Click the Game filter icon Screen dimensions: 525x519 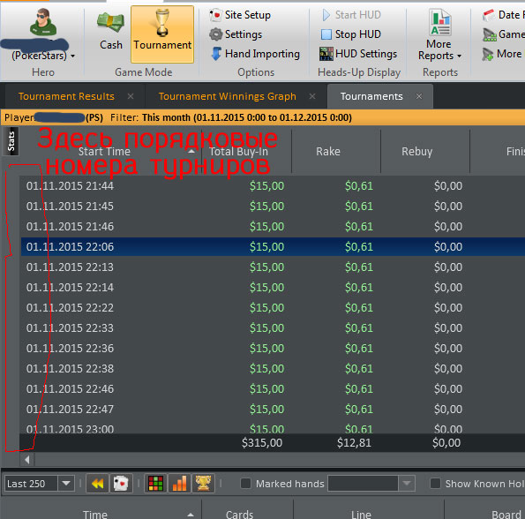[x=489, y=34]
